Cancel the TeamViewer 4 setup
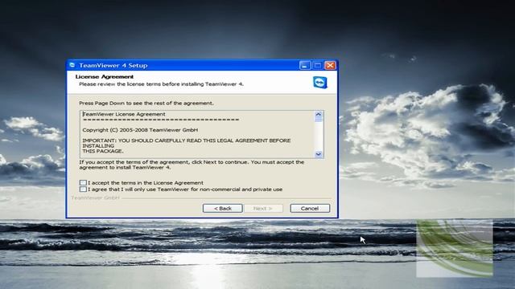The height and width of the screenshot is (289, 515). coord(310,209)
